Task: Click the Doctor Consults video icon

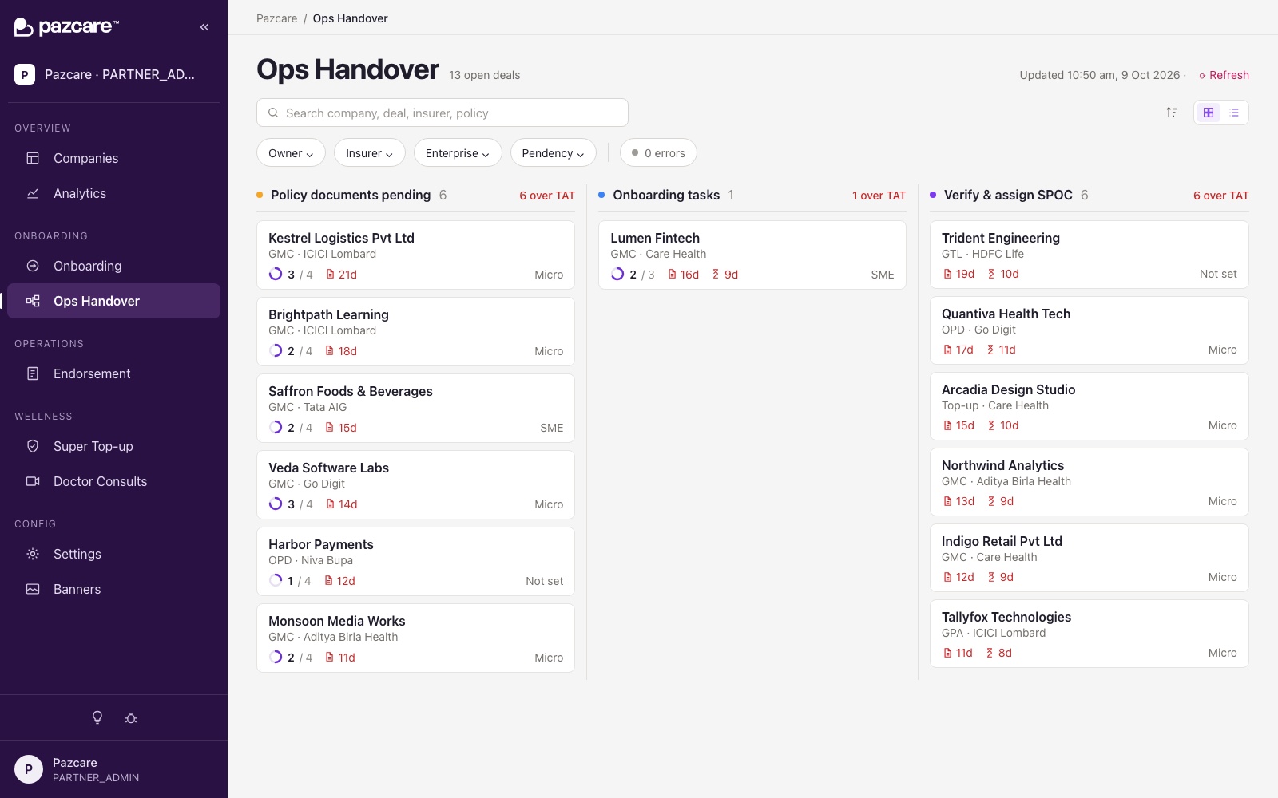Action: coord(33,481)
